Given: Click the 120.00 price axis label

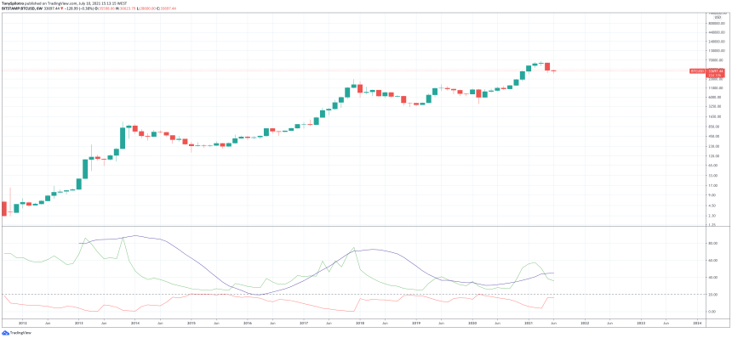Looking at the screenshot, I should (714, 156).
